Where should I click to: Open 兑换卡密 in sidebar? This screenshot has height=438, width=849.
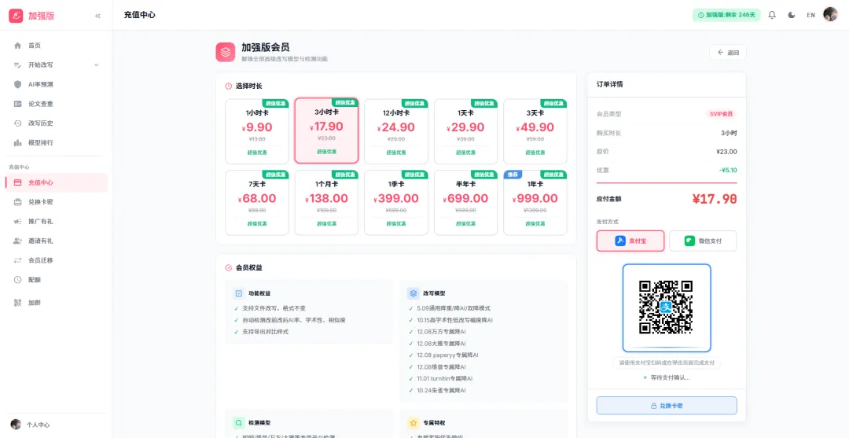point(57,202)
